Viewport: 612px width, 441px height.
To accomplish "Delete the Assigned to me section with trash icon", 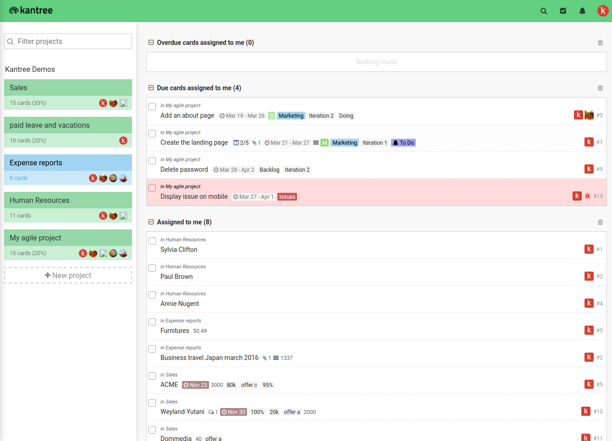I will pyautogui.click(x=600, y=222).
